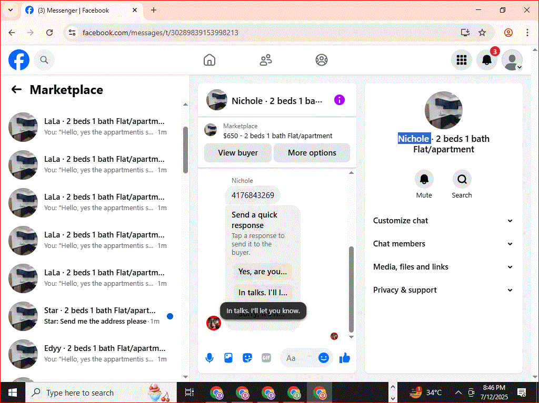Go back from Marketplace with the arrow
Image resolution: width=539 pixels, height=403 pixels.
(16, 90)
